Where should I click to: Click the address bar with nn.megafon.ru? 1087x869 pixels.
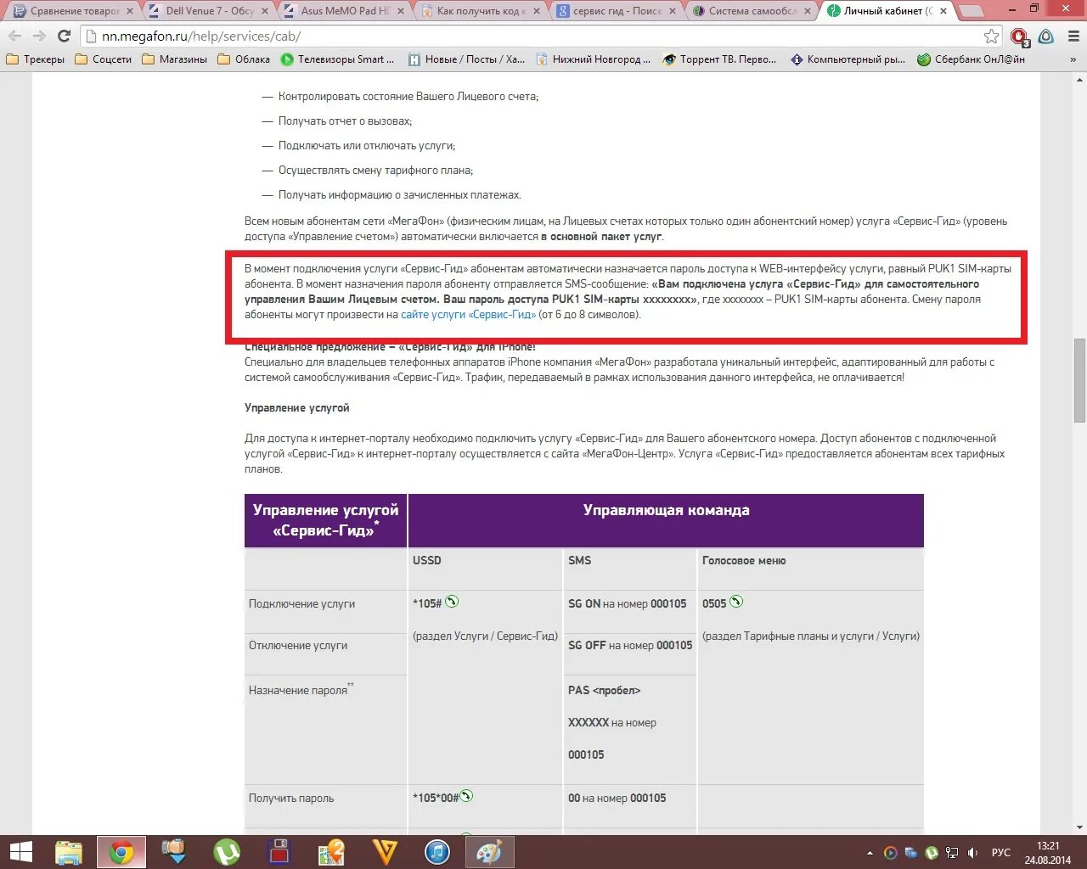tap(535, 36)
